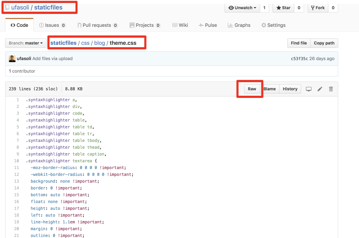
Task: Click the '26 days ago' timestamp
Action: [322, 58]
